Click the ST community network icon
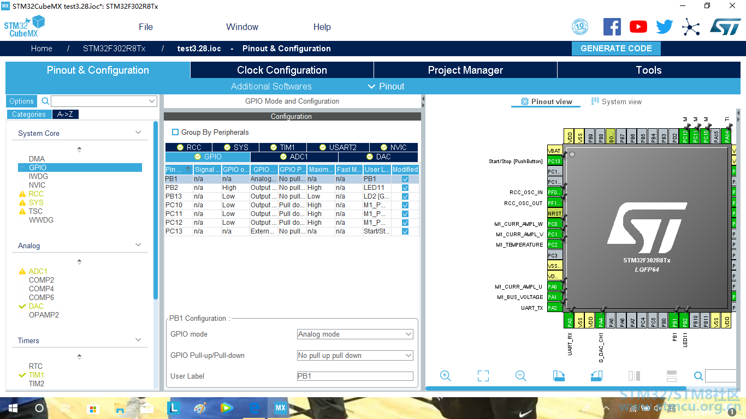The height and width of the screenshot is (419, 746). coord(691,27)
